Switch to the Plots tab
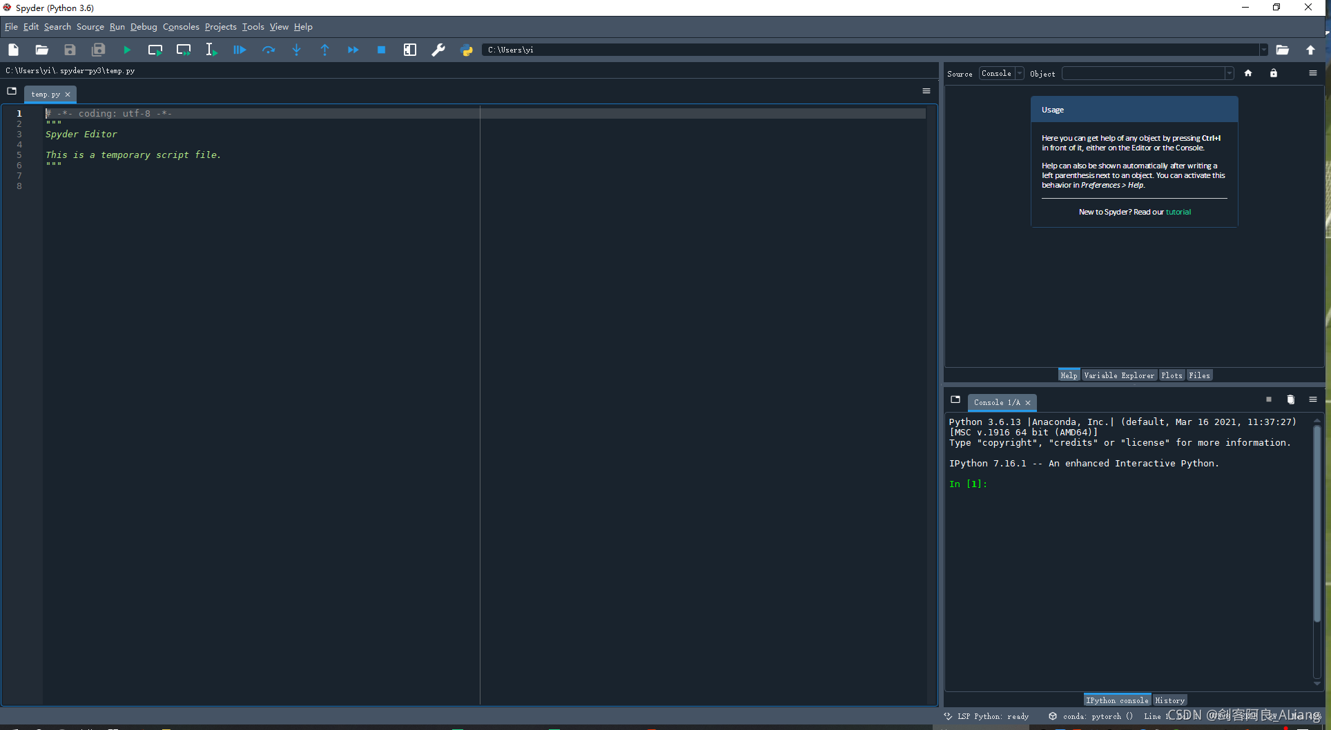The height and width of the screenshot is (730, 1331). coord(1172,375)
